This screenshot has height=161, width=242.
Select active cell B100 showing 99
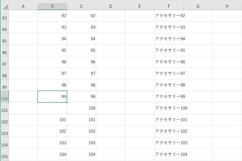pyautogui.click(x=52, y=97)
